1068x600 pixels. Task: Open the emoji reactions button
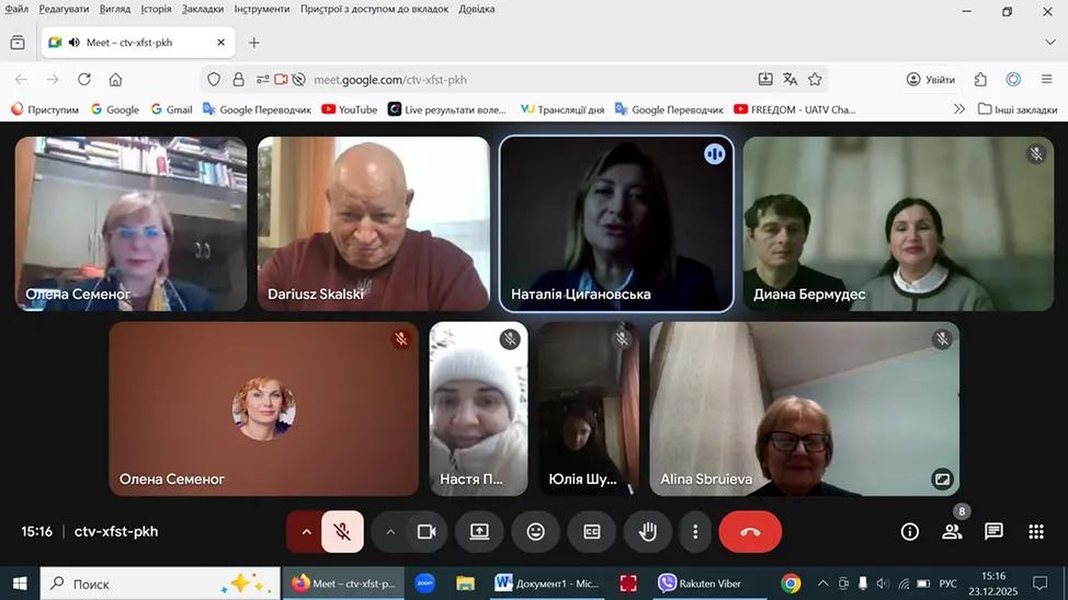(x=535, y=532)
